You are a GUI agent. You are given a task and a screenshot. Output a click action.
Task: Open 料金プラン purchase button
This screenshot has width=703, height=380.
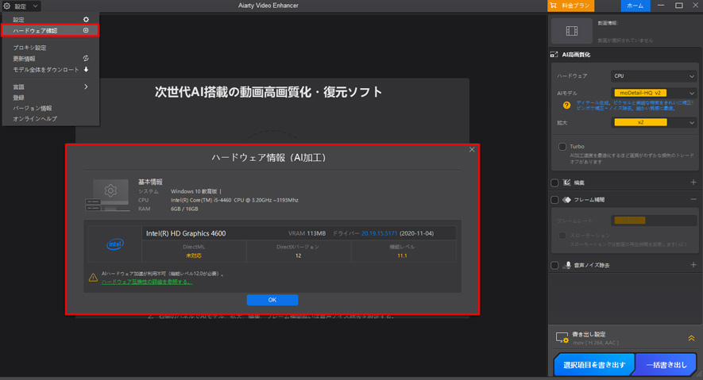point(570,6)
